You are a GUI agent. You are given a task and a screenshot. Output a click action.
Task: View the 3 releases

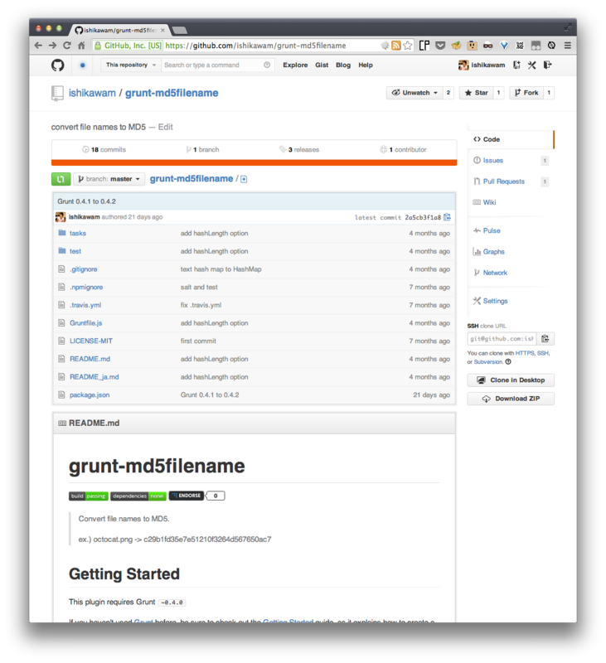coord(299,150)
